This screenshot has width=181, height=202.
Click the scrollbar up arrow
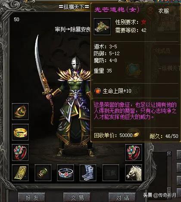[169, 154]
